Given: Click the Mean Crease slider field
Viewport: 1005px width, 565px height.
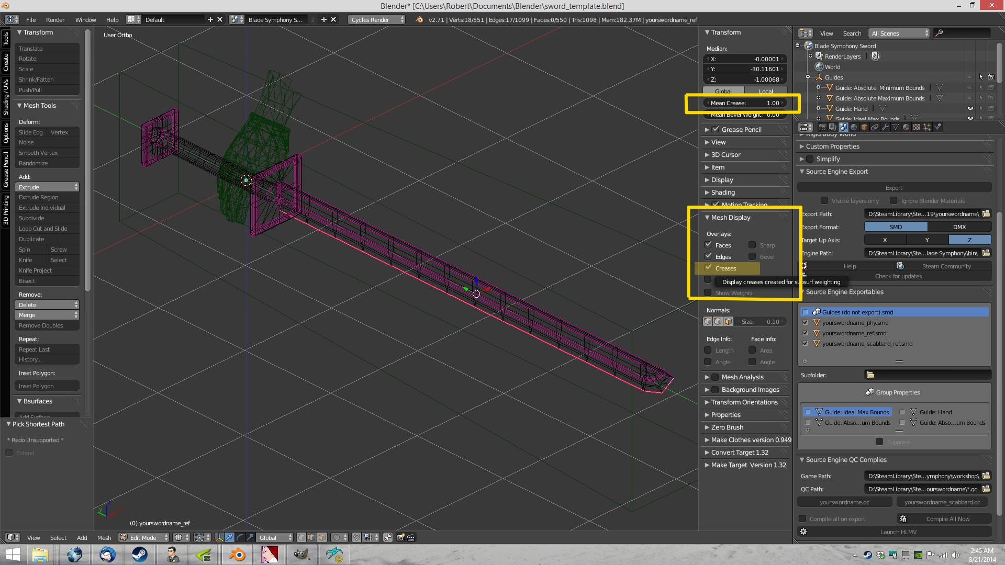Looking at the screenshot, I should [x=745, y=103].
